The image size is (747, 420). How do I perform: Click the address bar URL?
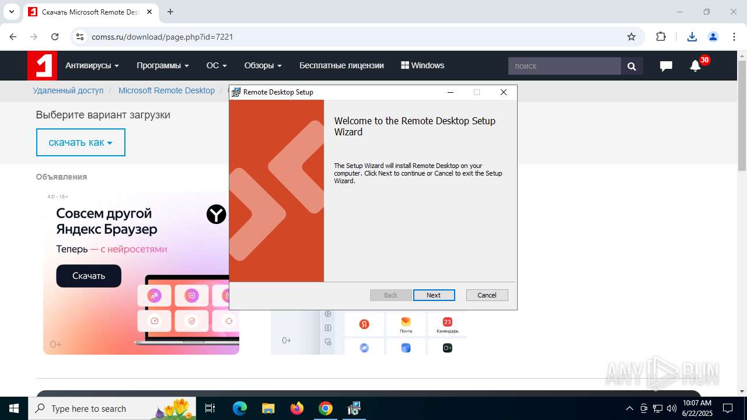coord(162,37)
